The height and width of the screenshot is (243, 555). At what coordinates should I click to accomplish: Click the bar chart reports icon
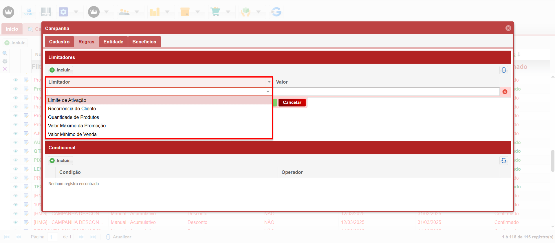click(x=155, y=12)
